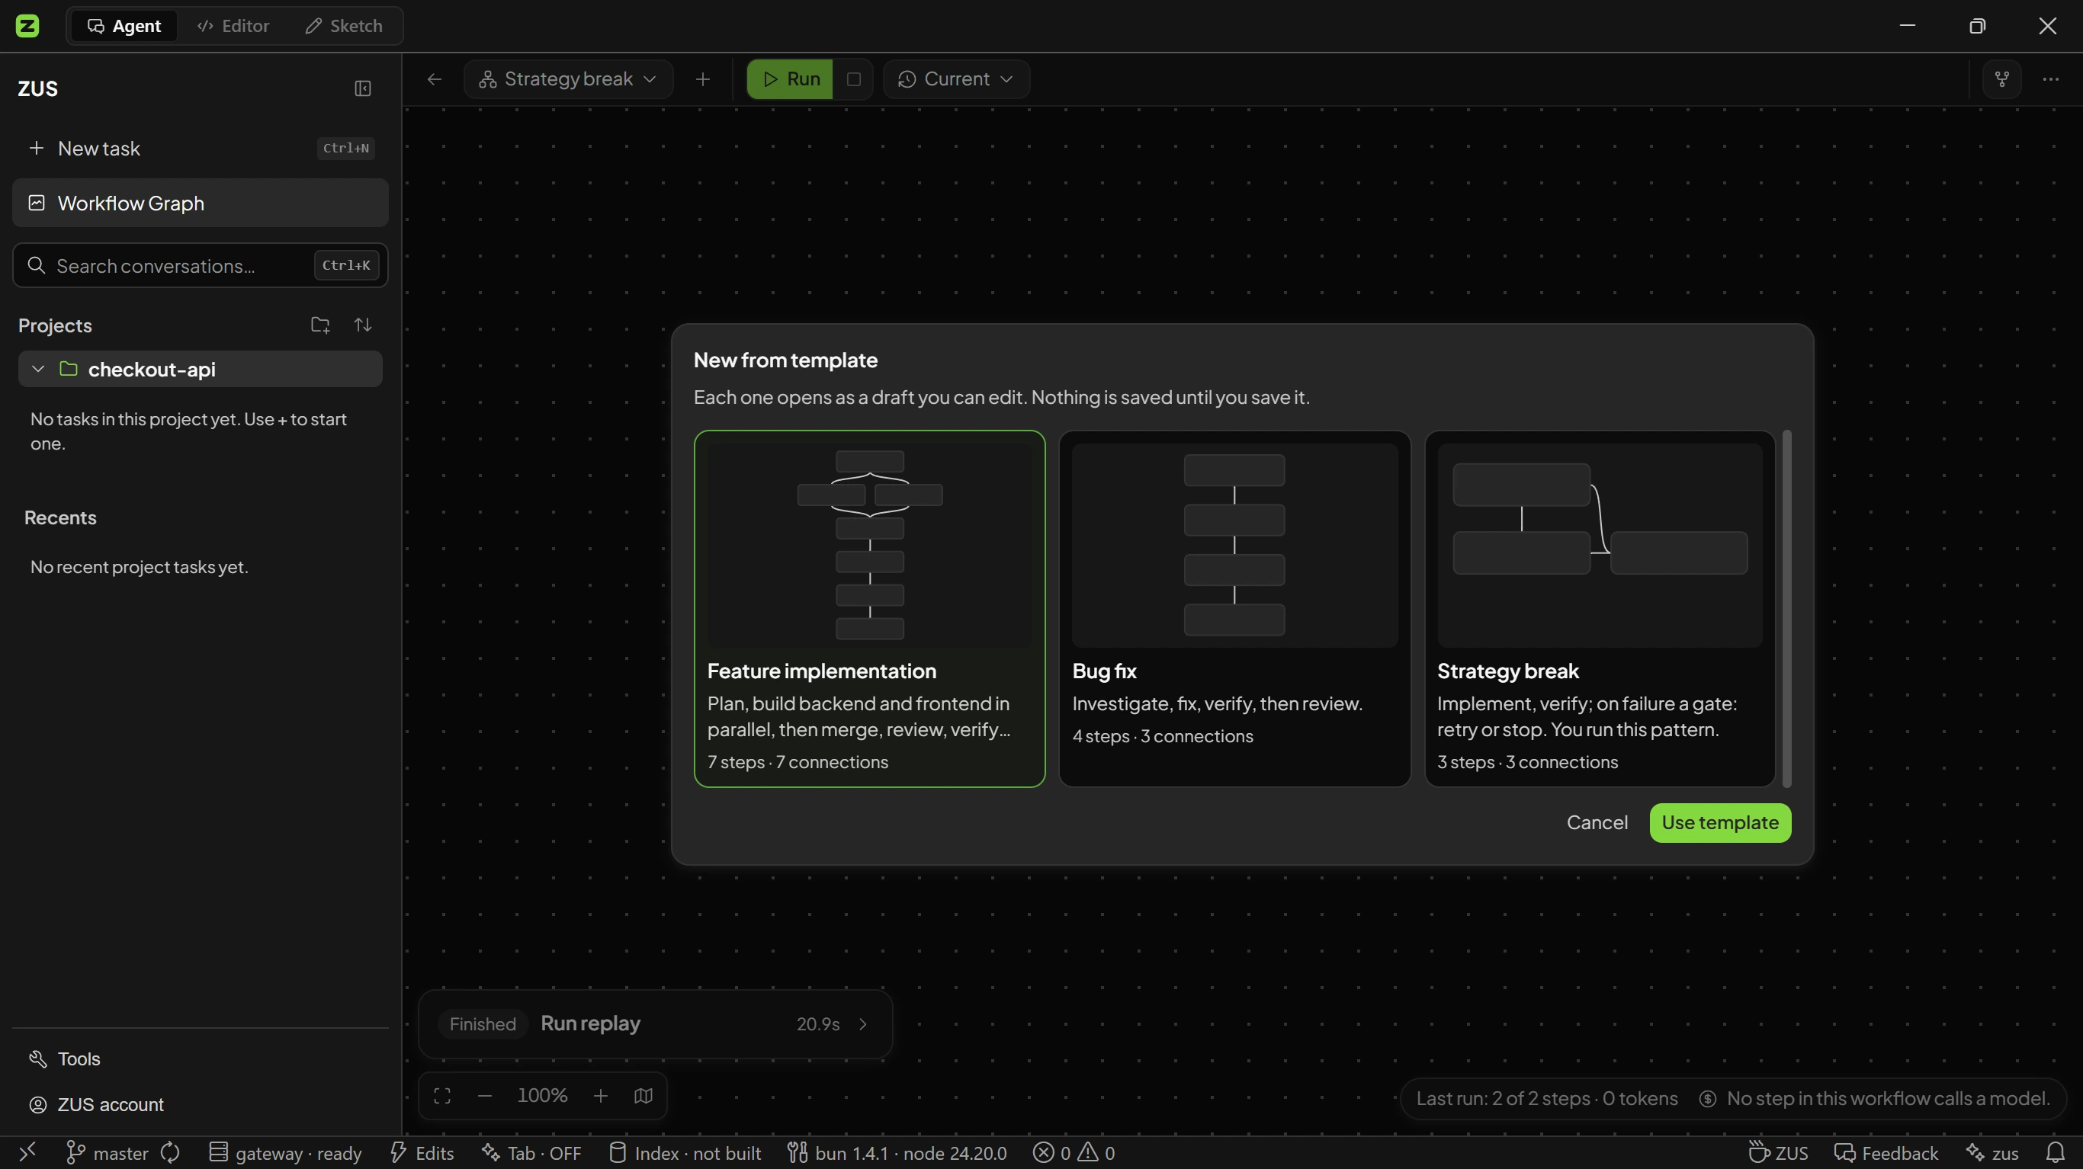
Task: Go back with the left arrow
Action: coord(435,79)
